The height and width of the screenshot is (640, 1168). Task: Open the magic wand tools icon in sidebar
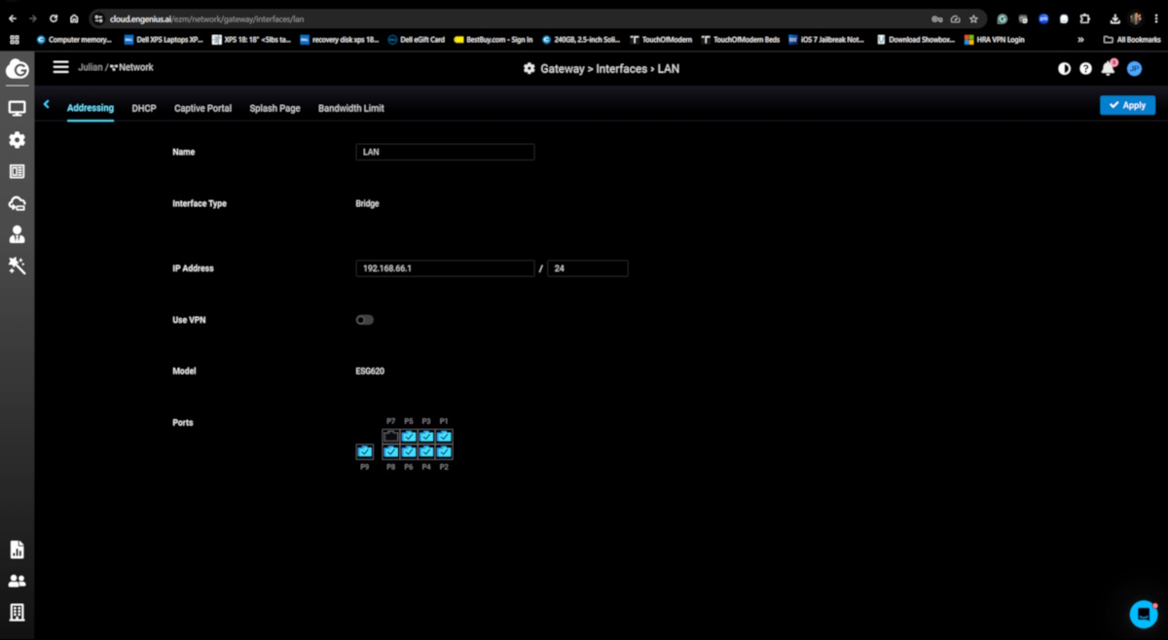point(17,266)
